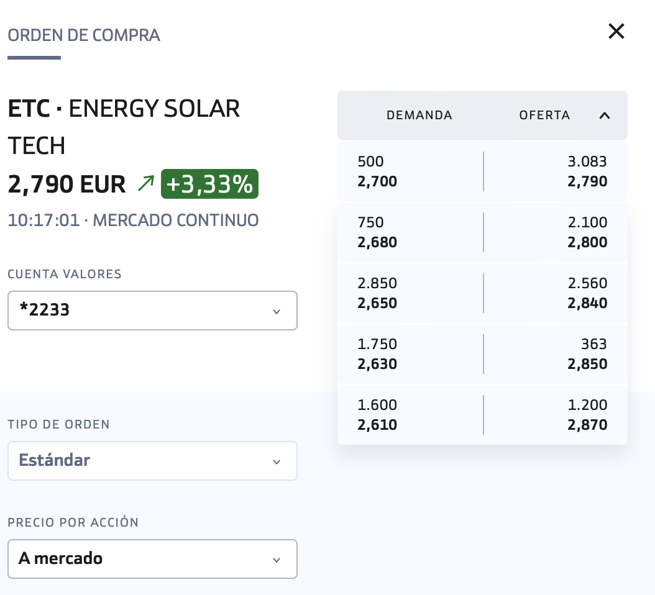The height and width of the screenshot is (595, 655).
Task: Expand the Tipo de Orden Estándar dropdown
Action: click(x=152, y=461)
